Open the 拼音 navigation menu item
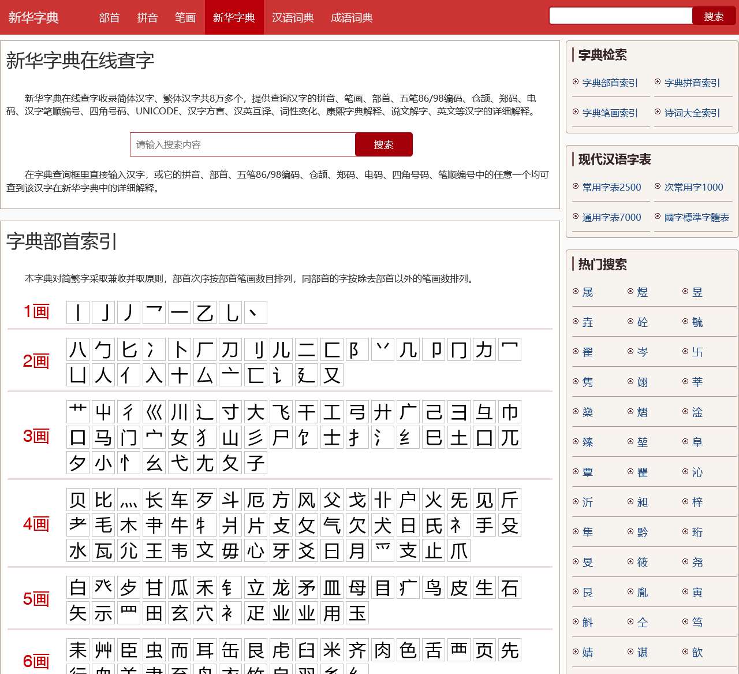Screen dimensions: 739x674 coord(147,17)
